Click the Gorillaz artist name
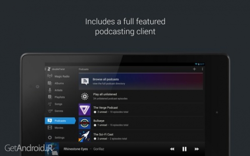This screenshot has height=156, width=250. point(99,149)
